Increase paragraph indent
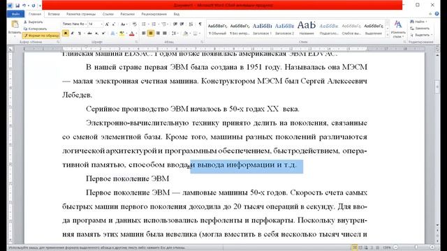The image size is (447, 251). click(182, 24)
